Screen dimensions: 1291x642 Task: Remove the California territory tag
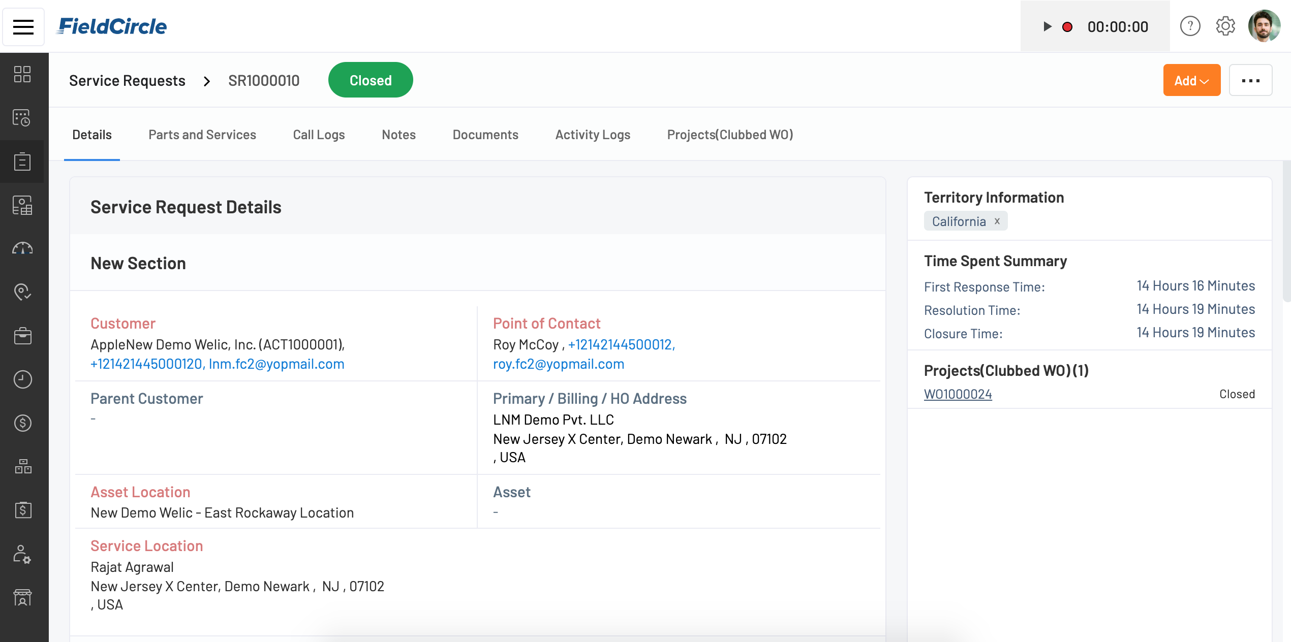997,221
